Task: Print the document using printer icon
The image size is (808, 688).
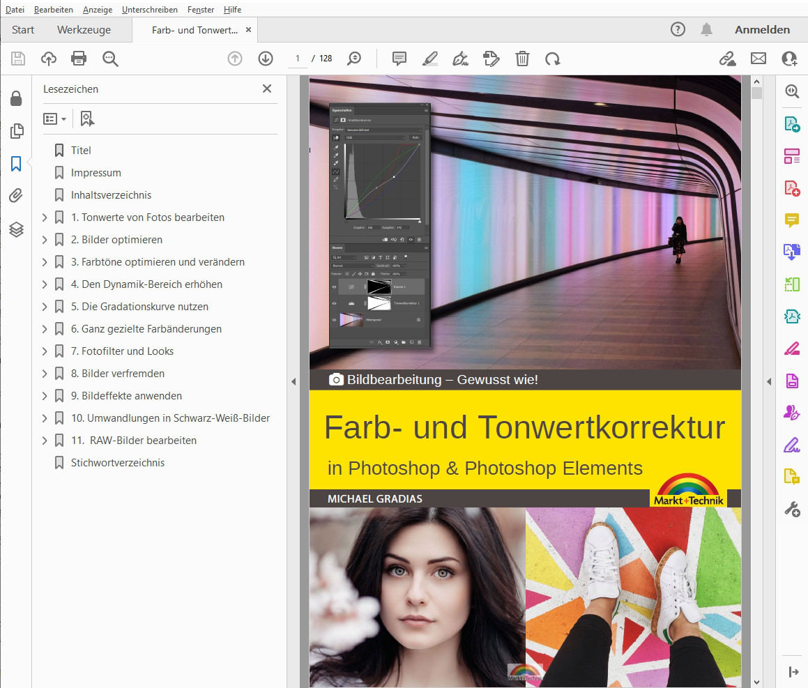Action: tap(79, 59)
